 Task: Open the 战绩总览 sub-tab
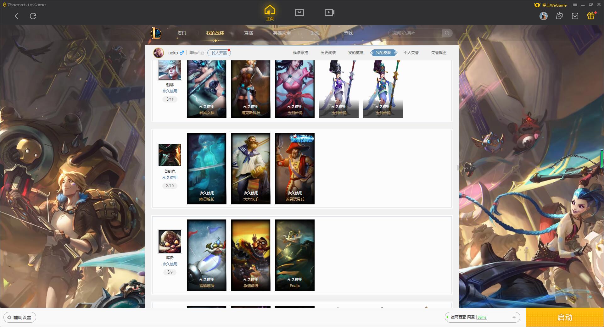point(300,53)
